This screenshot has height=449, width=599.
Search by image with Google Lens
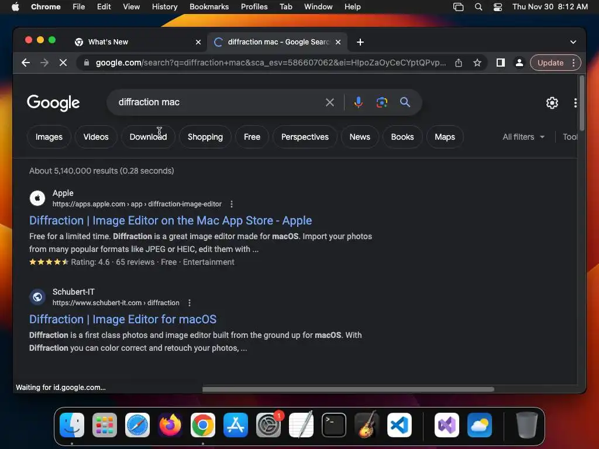[381, 102]
